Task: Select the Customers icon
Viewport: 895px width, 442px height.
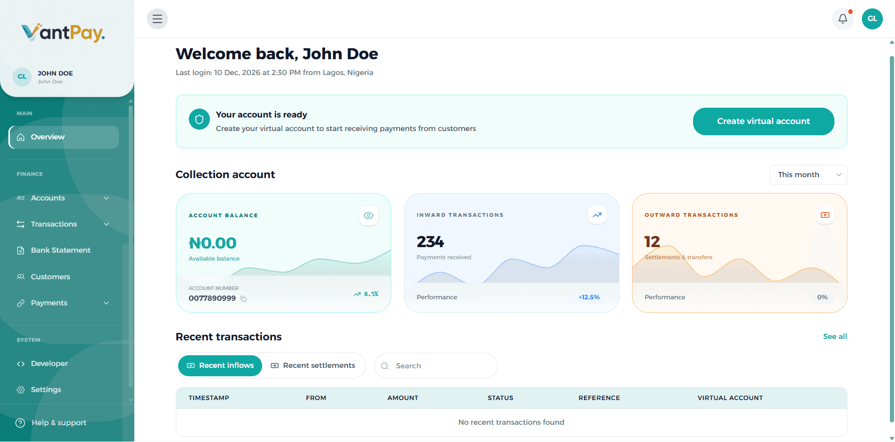Action: (x=21, y=276)
